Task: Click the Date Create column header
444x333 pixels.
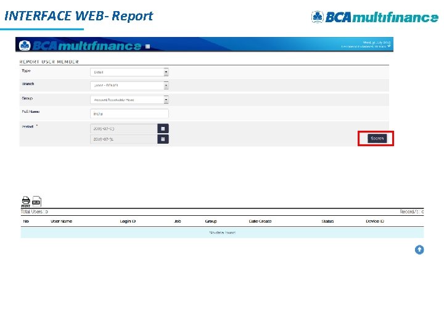Action: pos(260,221)
